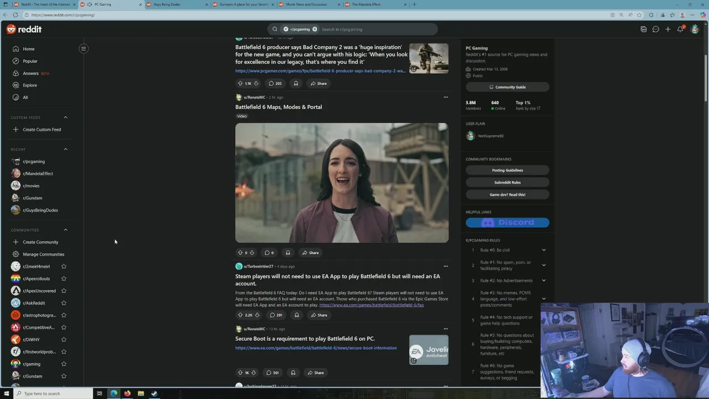The image size is (709, 399).
Task: Open the chat icon in Reddit's header
Action: 656,29
